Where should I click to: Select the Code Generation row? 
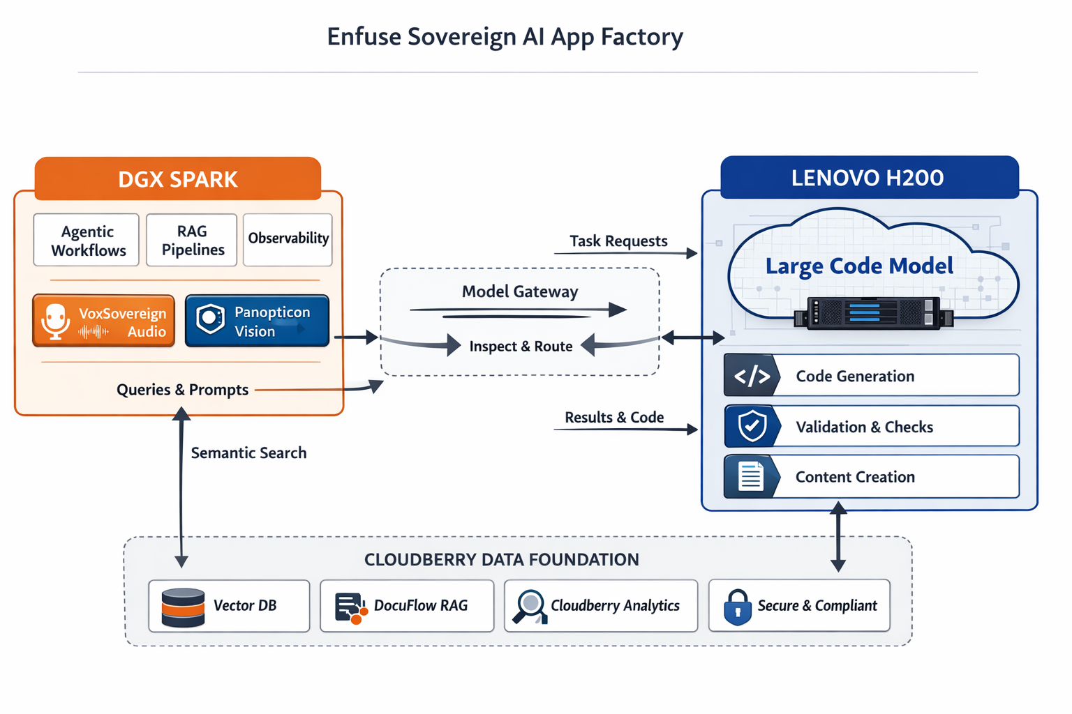(872, 375)
